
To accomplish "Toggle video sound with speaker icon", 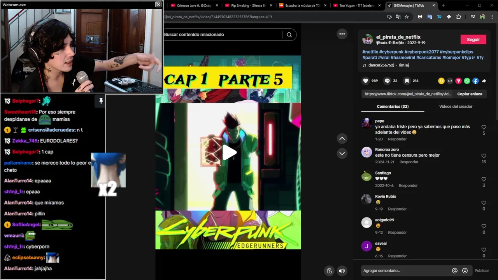I will coord(342,271).
